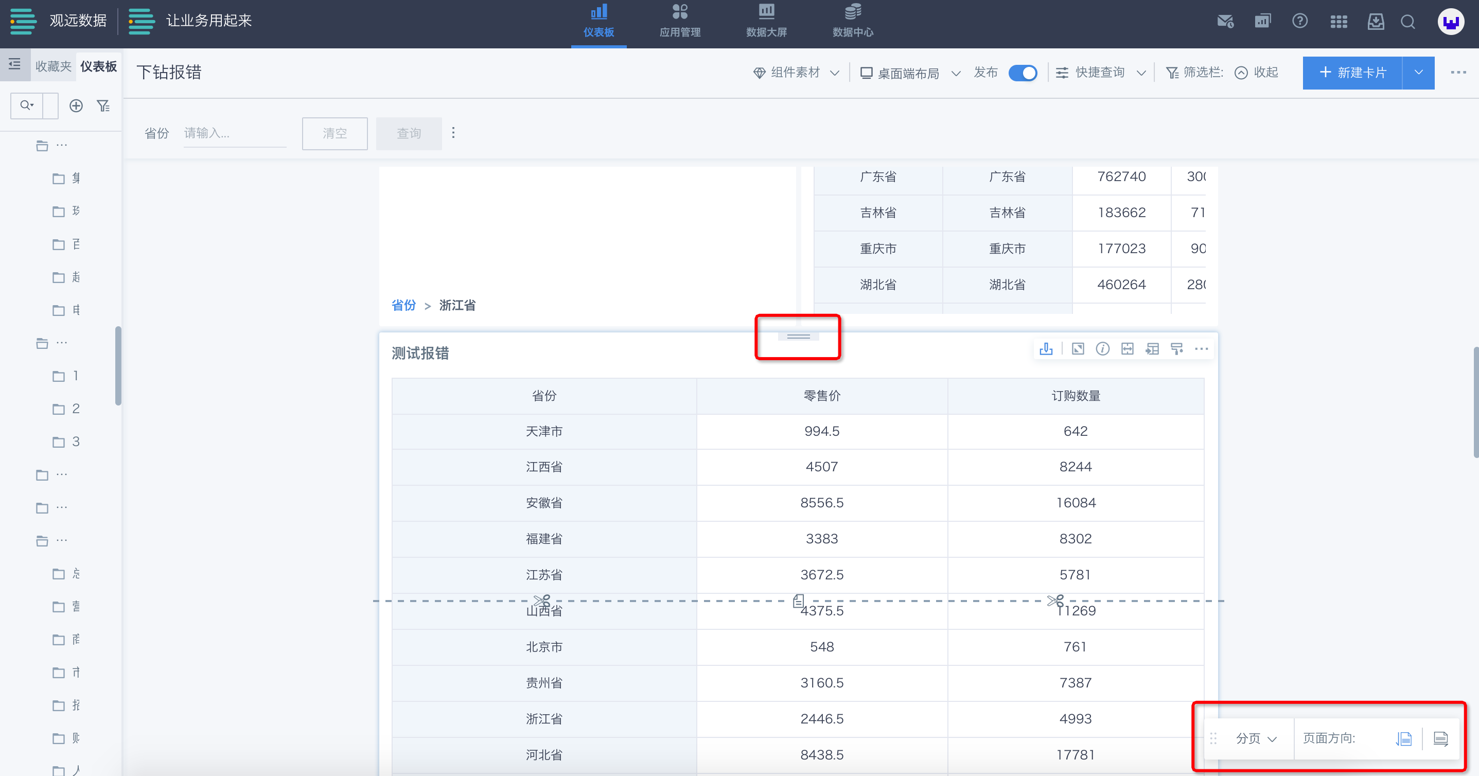
Task: Click the sidebar filter funnel icon
Action: tap(103, 106)
